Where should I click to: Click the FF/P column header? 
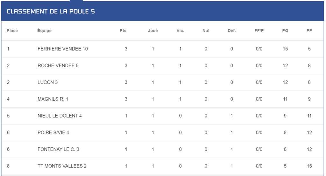(x=259, y=31)
